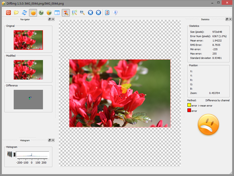Select the Difference thumbnail in Navigator
The height and width of the screenshot is (176, 234).
pos(28,99)
